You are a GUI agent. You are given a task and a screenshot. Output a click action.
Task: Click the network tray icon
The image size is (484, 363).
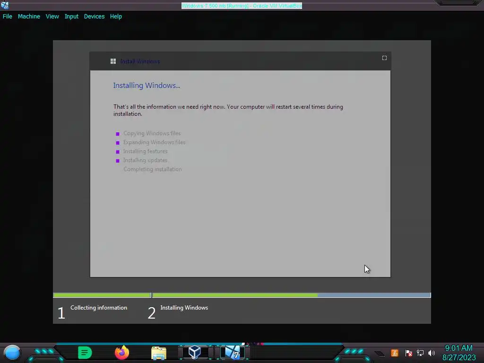point(420,353)
